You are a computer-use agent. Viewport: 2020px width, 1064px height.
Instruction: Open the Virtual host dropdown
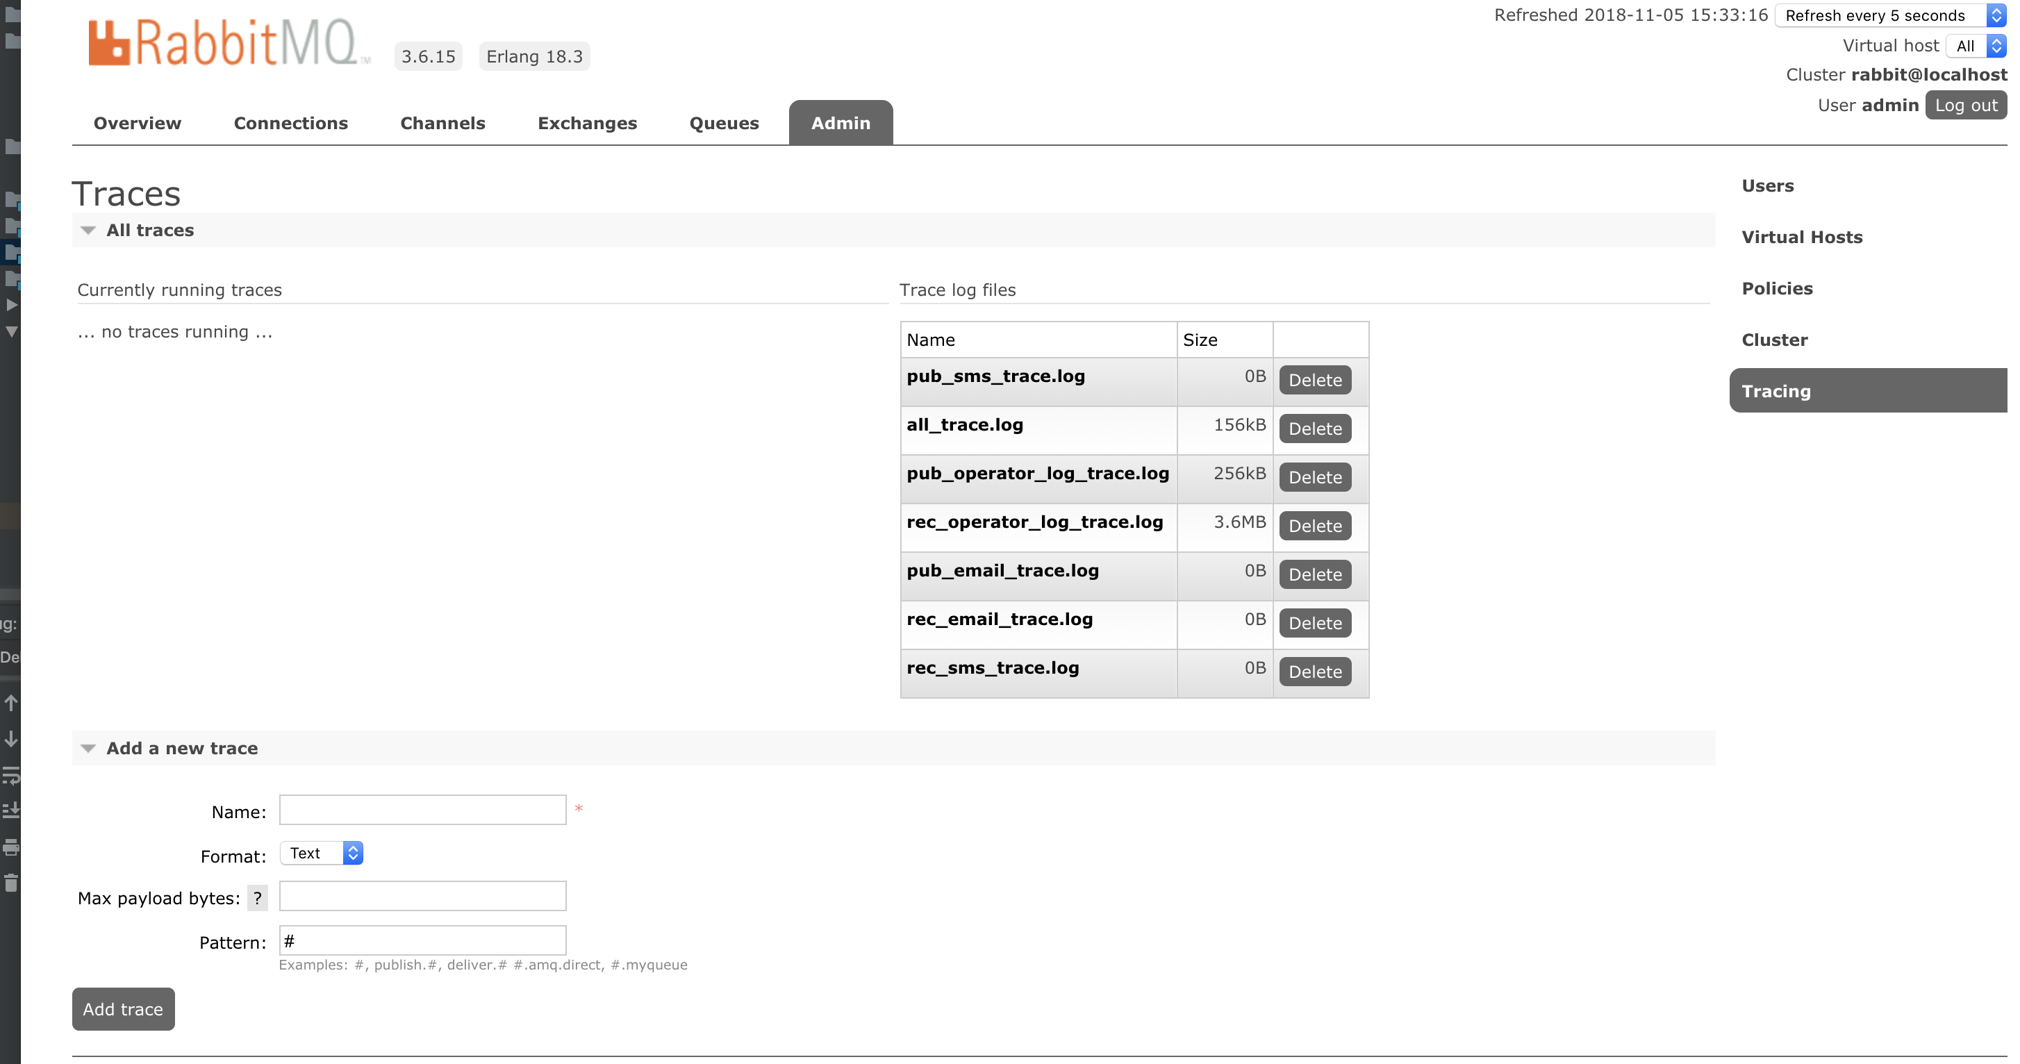click(1976, 45)
